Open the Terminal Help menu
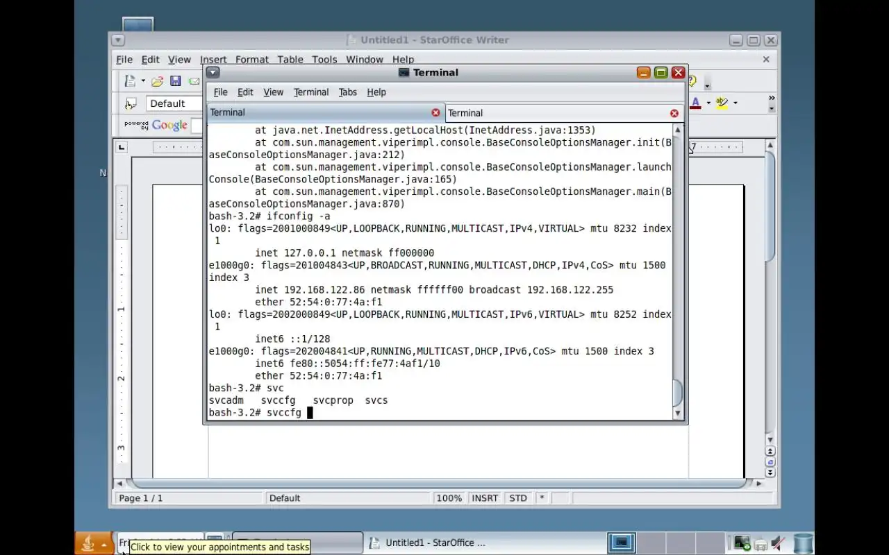The image size is (889, 555). (x=376, y=92)
